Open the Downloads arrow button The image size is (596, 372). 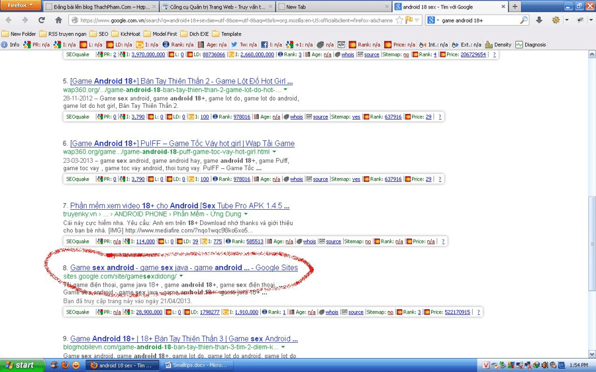click(x=539, y=20)
